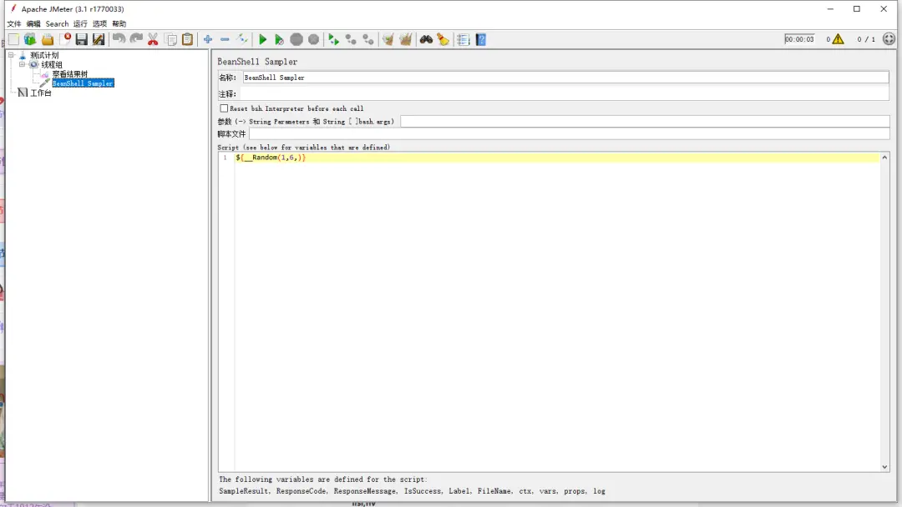The image size is (902, 507).
Task: Collapse all tree nodes with minus icon
Action: point(225,39)
